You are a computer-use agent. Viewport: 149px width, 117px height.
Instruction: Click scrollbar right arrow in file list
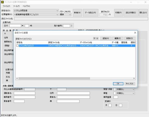(x=134, y=78)
